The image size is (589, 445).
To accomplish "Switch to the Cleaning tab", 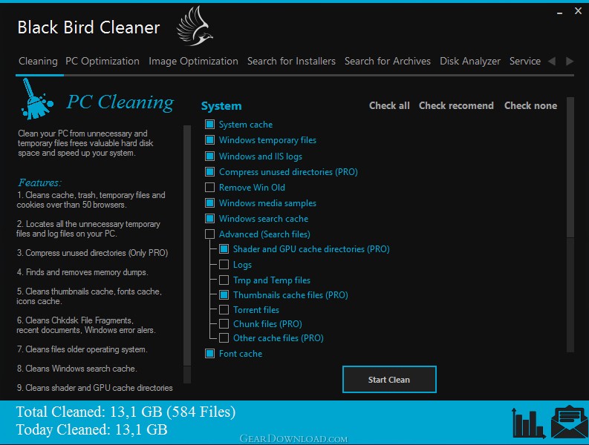I will point(38,61).
